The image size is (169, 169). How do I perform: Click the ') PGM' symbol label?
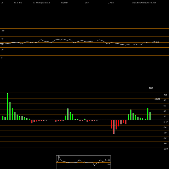click(x=111, y=3)
